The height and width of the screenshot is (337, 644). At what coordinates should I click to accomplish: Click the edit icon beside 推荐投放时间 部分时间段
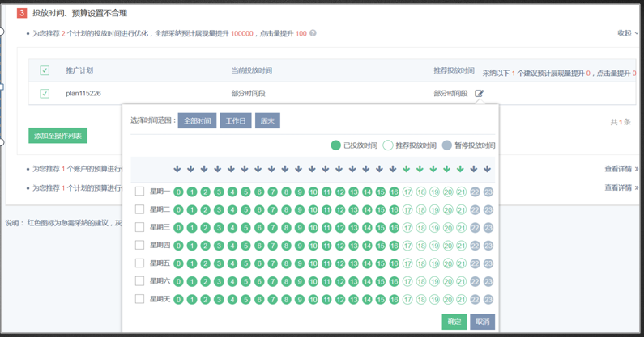tap(480, 94)
